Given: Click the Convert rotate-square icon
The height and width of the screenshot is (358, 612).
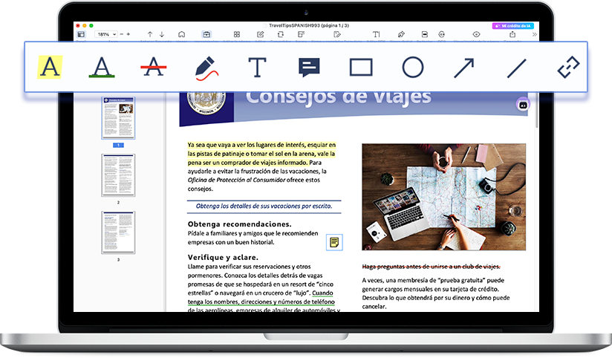Looking at the screenshot, I should click(281, 34).
